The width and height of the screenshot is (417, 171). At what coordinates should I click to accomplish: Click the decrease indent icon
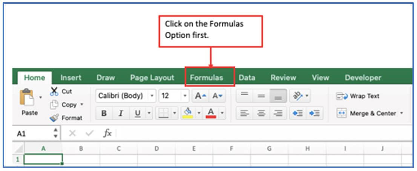point(298,113)
